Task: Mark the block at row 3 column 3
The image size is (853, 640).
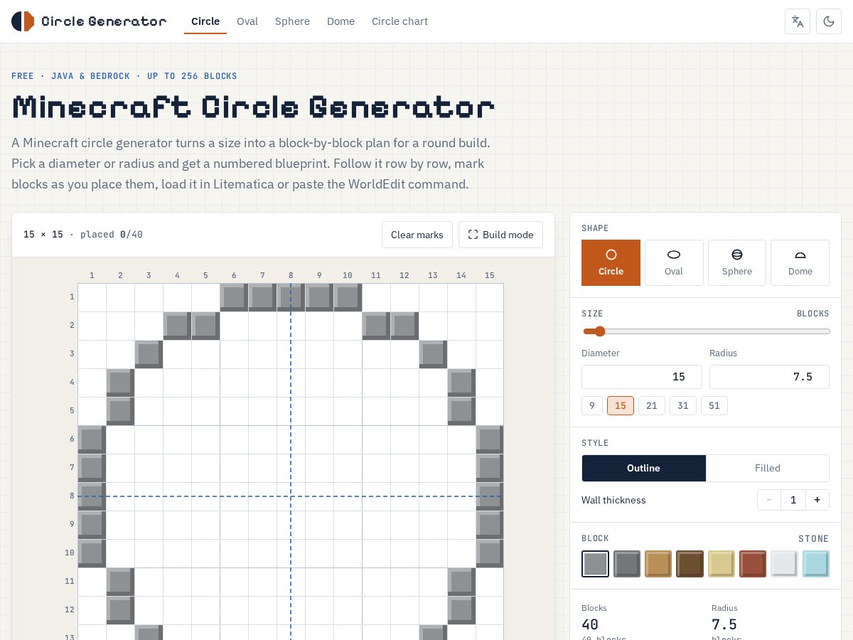Action: point(149,354)
